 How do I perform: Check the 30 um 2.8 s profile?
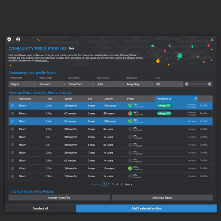(x=12, y=176)
